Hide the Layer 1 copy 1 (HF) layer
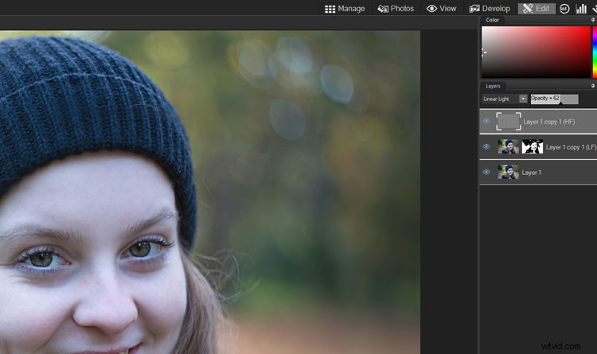Screen dimensions: 597x354 tap(486, 122)
